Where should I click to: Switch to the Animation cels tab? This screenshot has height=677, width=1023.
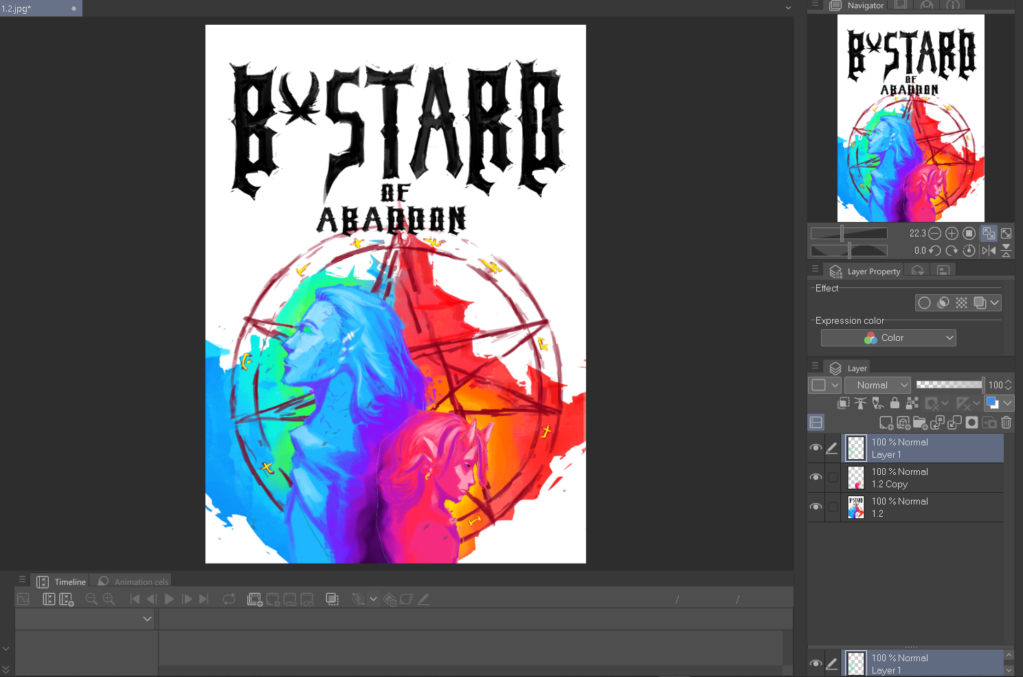pos(137,581)
